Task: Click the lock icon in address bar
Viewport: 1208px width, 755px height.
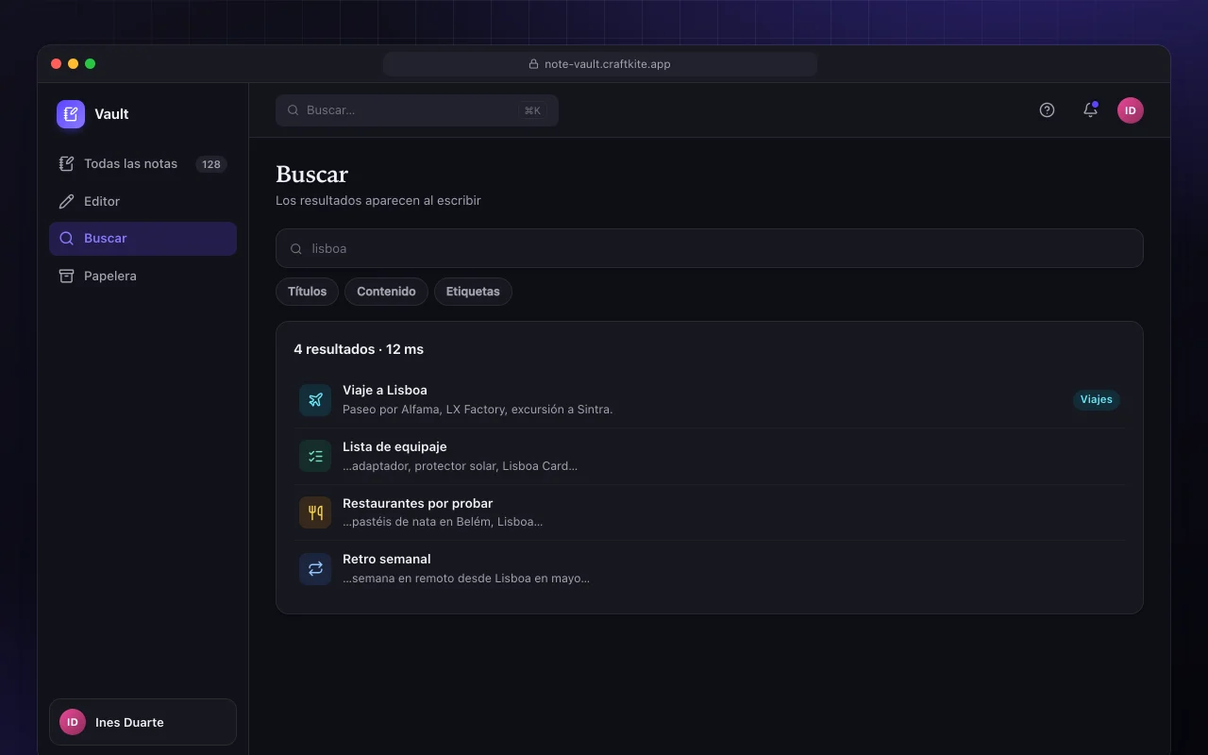Action: point(534,64)
